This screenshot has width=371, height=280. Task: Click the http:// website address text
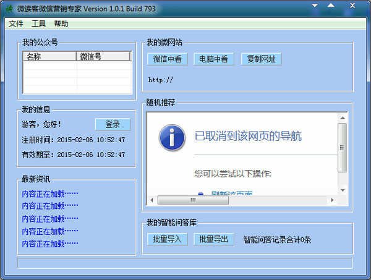[x=161, y=80]
